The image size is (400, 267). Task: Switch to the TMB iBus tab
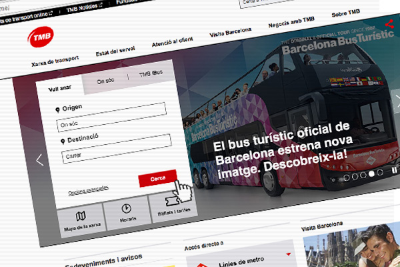tap(151, 75)
